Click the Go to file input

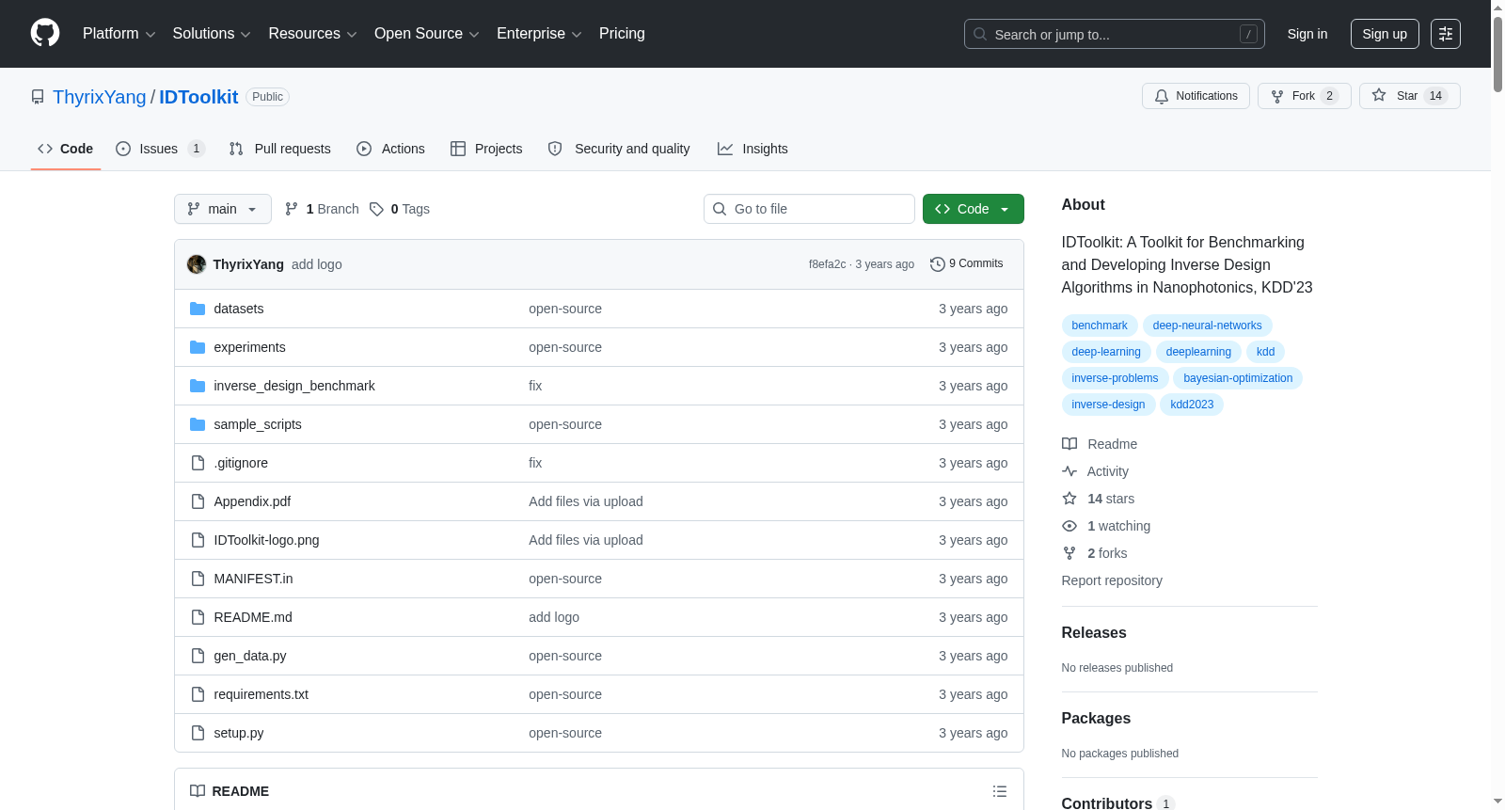pos(809,209)
